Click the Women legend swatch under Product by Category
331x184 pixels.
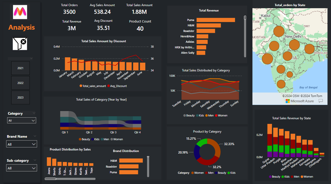pyautogui.click(x=192, y=173)
